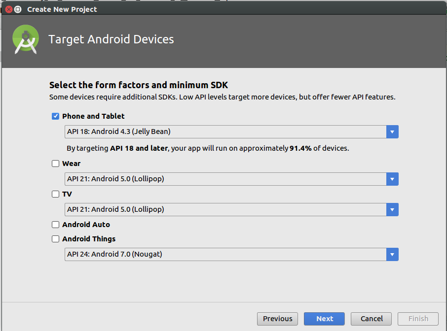Click the Previous button

[277, 319]
